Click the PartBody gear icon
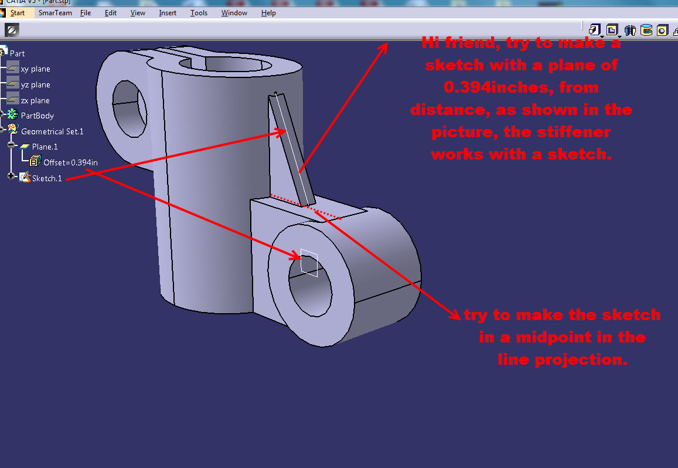 pyautogui.click(x=12, y=114)
